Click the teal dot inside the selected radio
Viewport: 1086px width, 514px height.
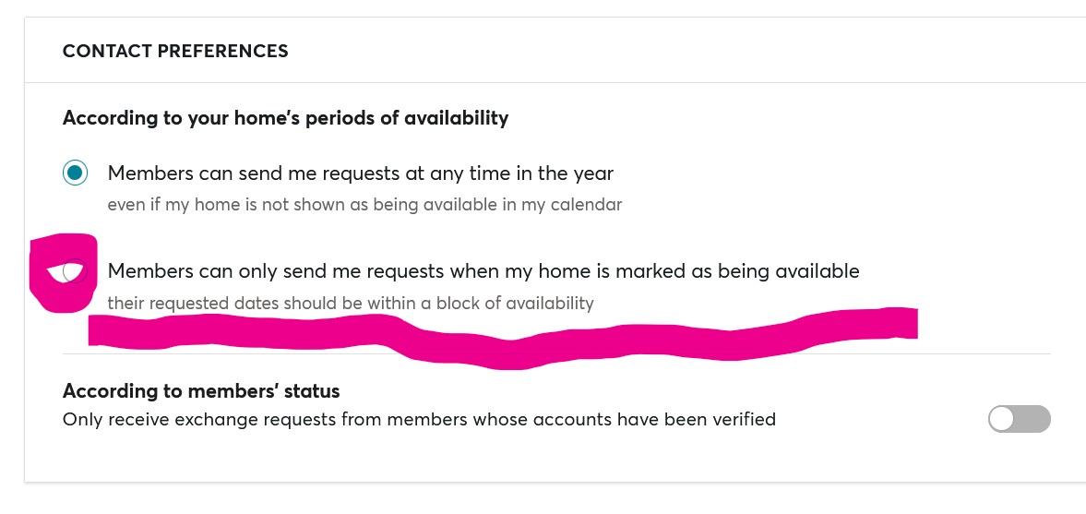coord(76,173)
